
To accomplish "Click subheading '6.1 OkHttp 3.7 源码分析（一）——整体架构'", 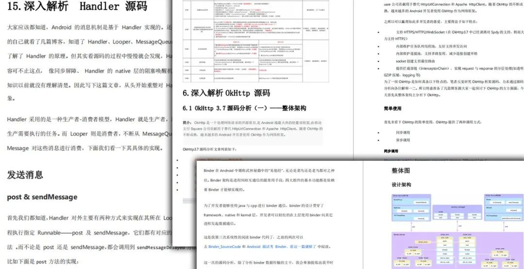I will click(244, 108).
